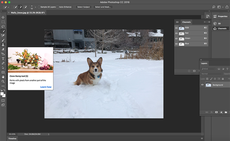Image resolution: width=230 pixels, height=141 pixels.
Task: Create a new group folder icon
Action: (x=226, y=112)
